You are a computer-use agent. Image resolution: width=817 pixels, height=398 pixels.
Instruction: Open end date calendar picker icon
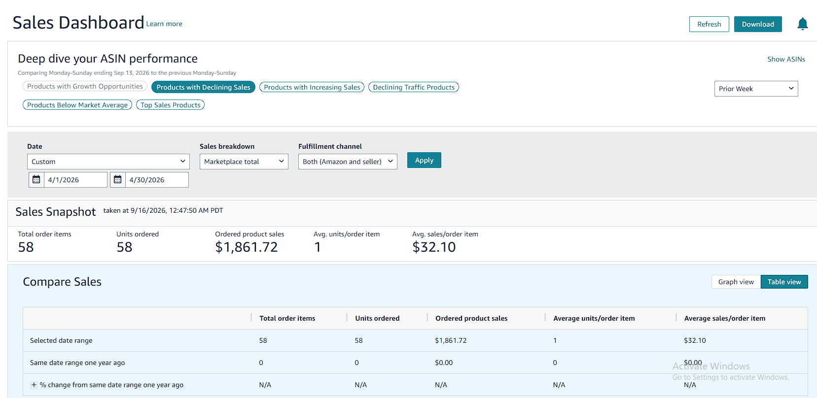(x=118, y=180)
